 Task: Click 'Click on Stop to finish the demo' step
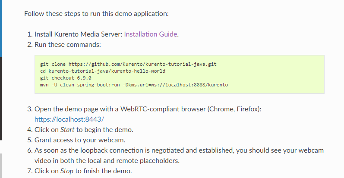pyautogui.click(x=83, y=171)
